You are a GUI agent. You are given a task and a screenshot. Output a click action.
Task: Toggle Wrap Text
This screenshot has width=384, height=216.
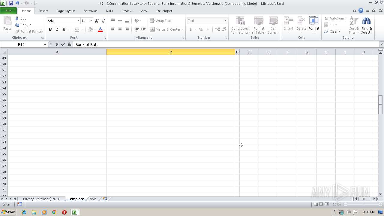(x=160, y=21)
